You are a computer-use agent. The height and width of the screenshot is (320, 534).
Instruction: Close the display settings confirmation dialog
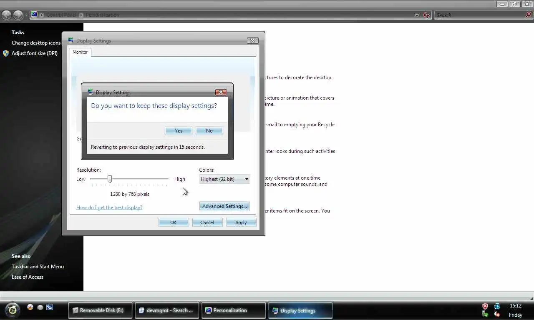(x=221, y=92)
